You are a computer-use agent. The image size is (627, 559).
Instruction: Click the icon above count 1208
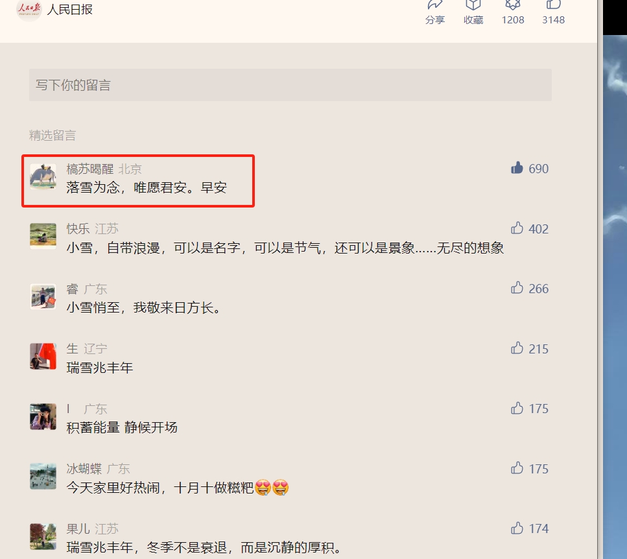click(513, 5)
